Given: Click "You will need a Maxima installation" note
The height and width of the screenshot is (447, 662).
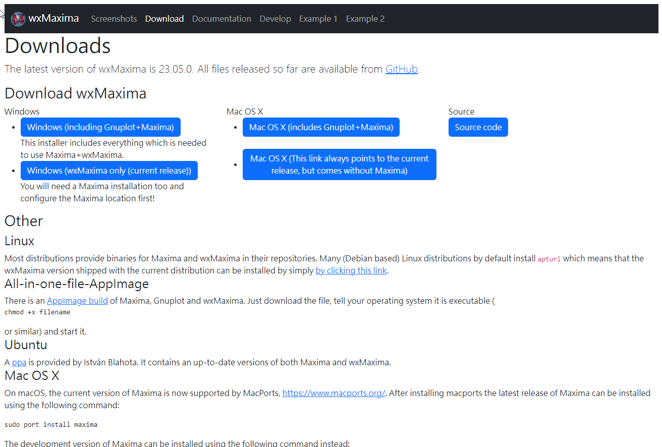Looking at the screenshot, I should 102,192.
